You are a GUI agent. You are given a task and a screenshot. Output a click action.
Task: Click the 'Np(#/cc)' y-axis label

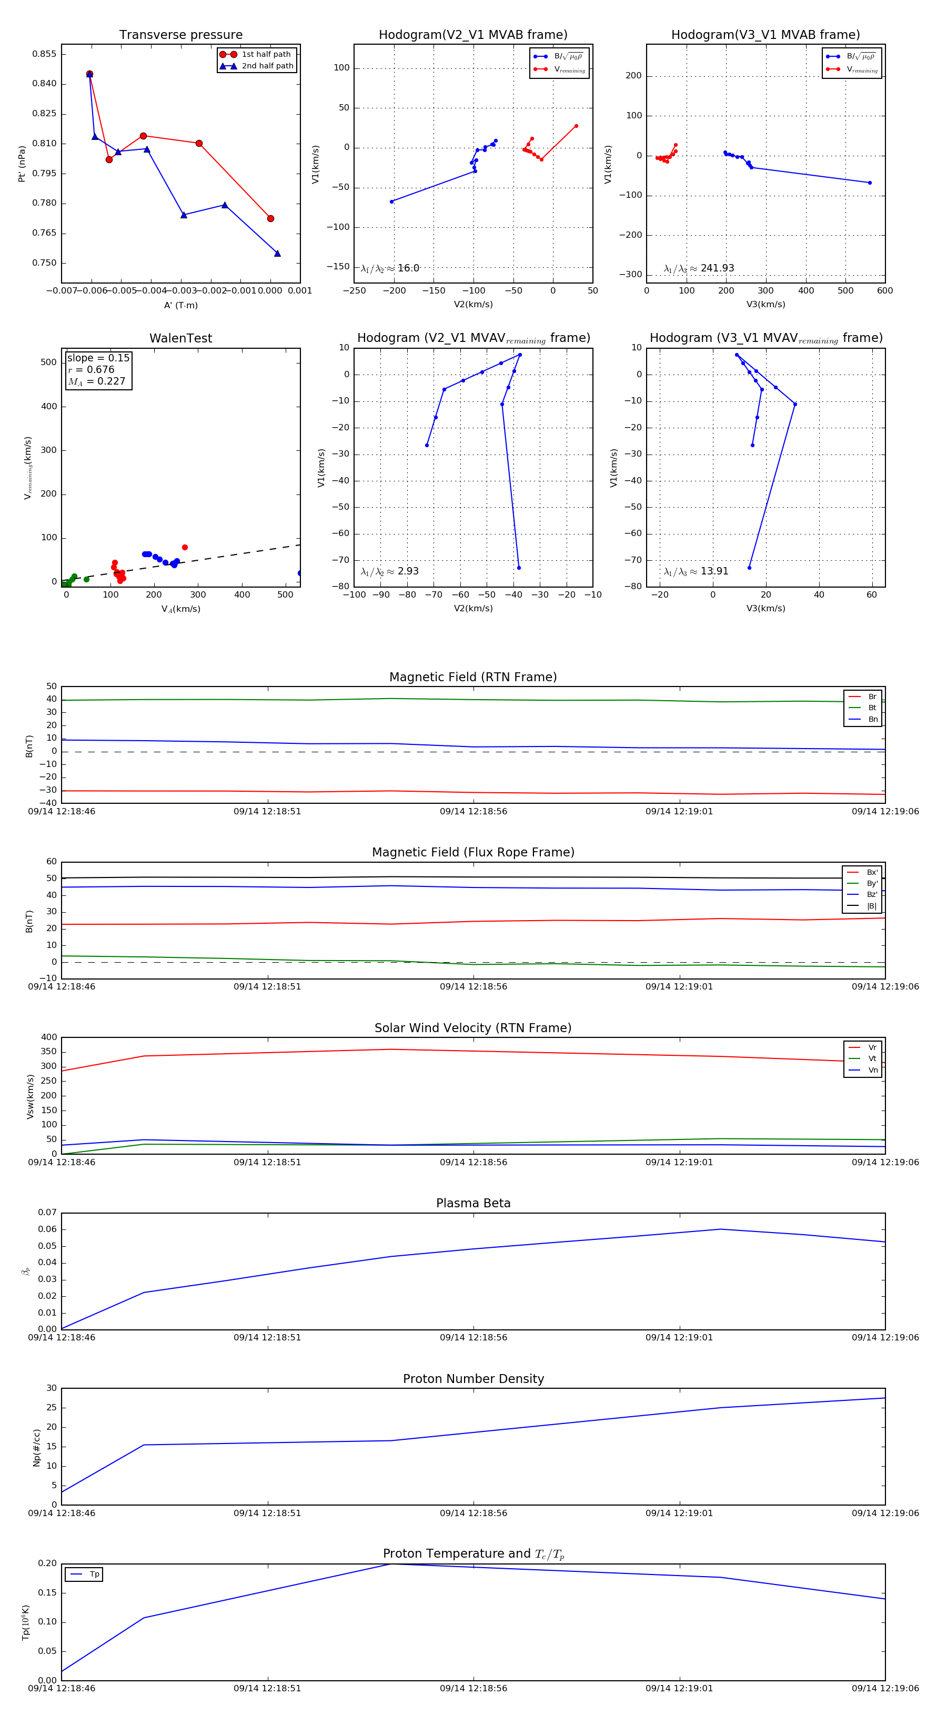click(x=36, y=1448)
